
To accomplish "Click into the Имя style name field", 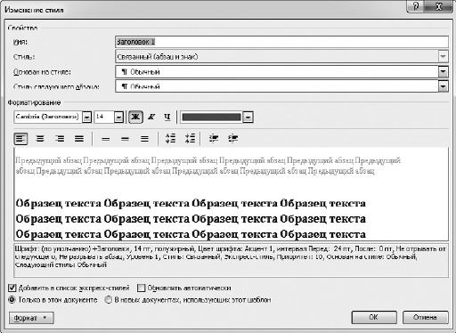I will click(x=281, y=42).
